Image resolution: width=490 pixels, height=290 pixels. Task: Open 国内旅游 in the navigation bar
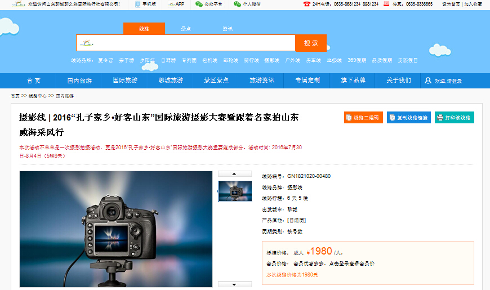click(x=79, y=81)
